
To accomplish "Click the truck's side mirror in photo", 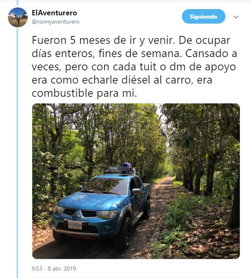I will pyautogui.click(x=136, y=192).
